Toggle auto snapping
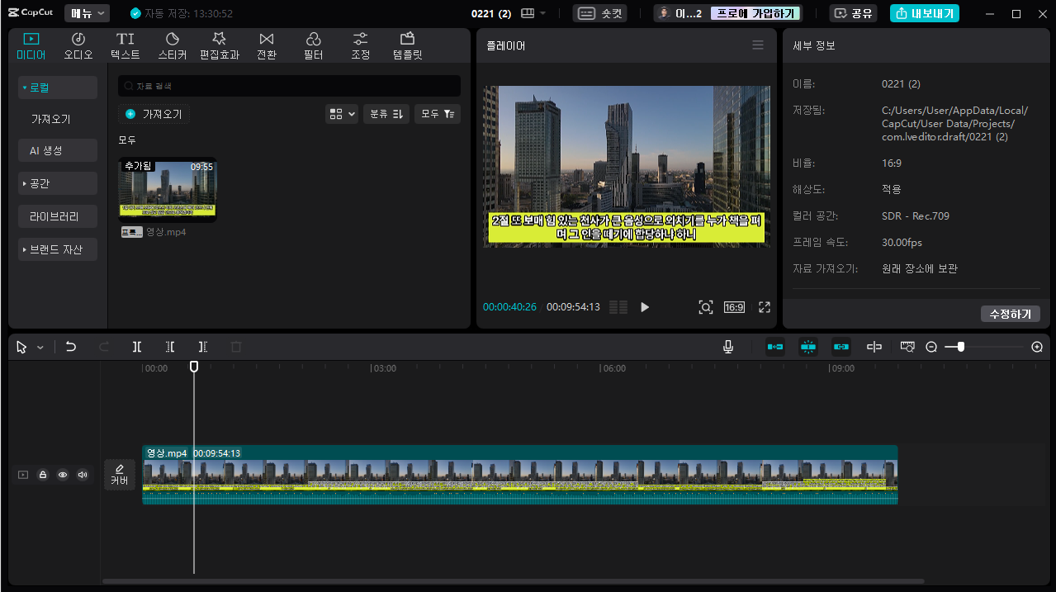Viewport: 1056px width, 592px height. [x=808, y=348]
